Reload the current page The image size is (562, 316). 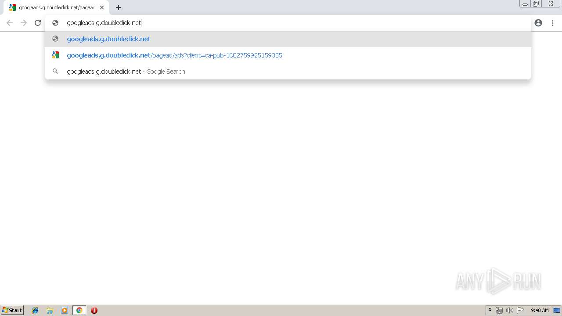tap(38, 23)
